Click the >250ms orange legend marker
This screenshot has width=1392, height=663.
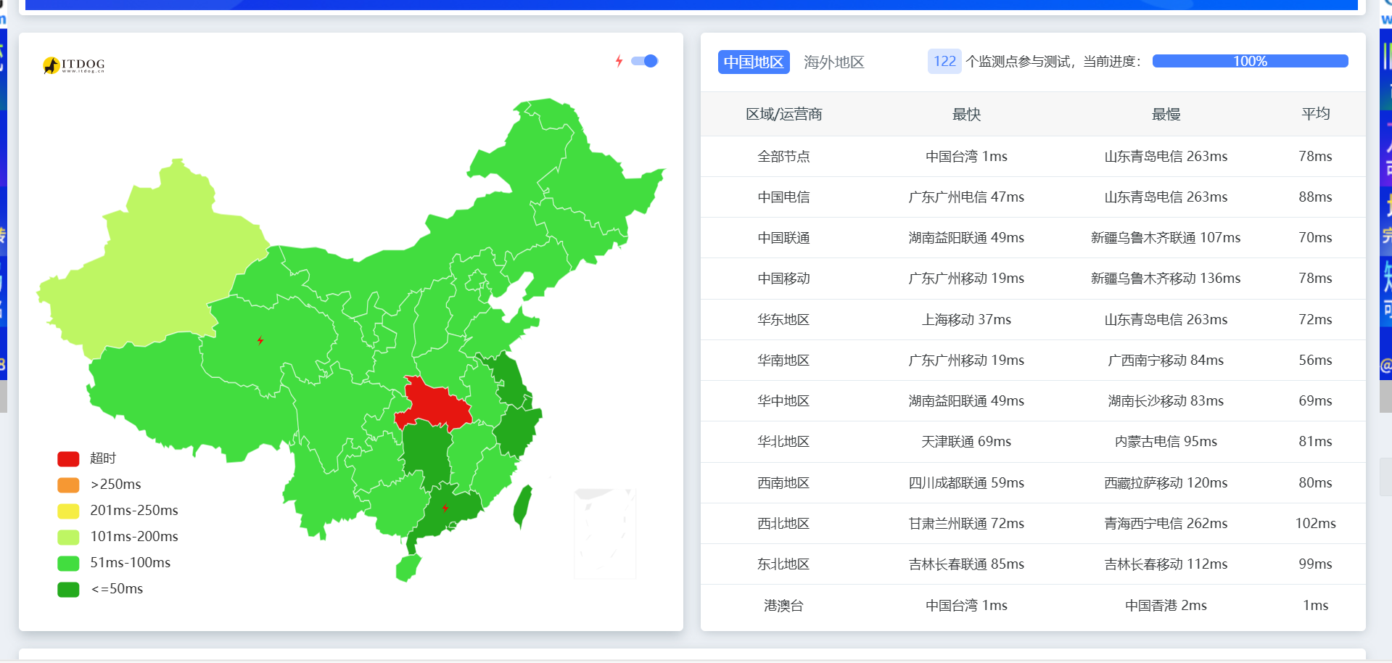(67, 485)
